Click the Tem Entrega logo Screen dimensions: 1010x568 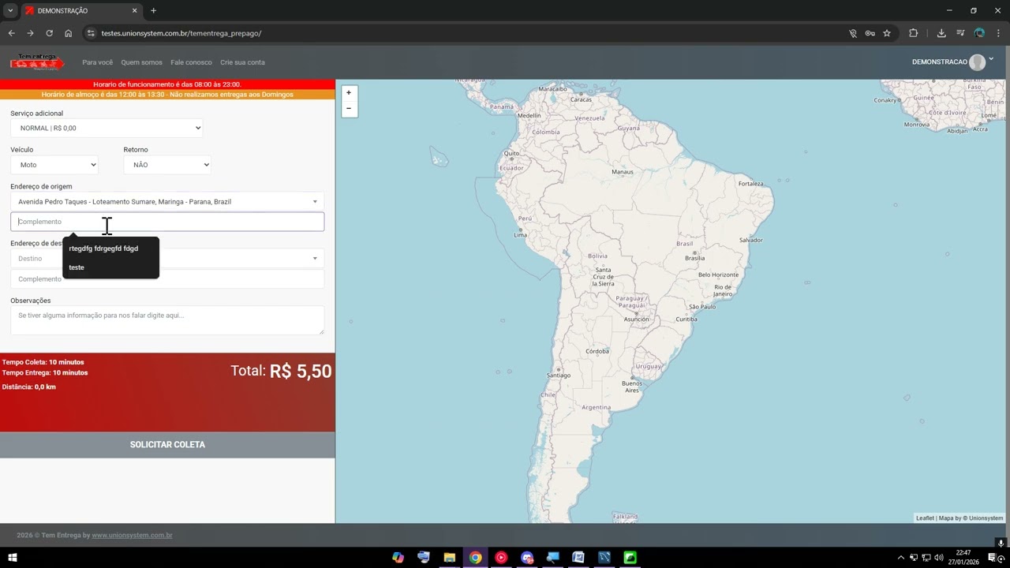[x=36, y=62]
